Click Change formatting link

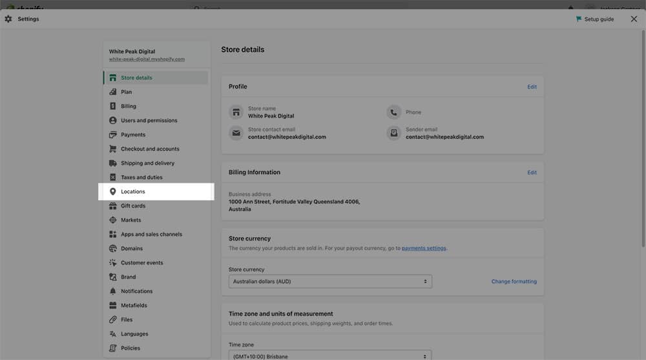point(514,281)
